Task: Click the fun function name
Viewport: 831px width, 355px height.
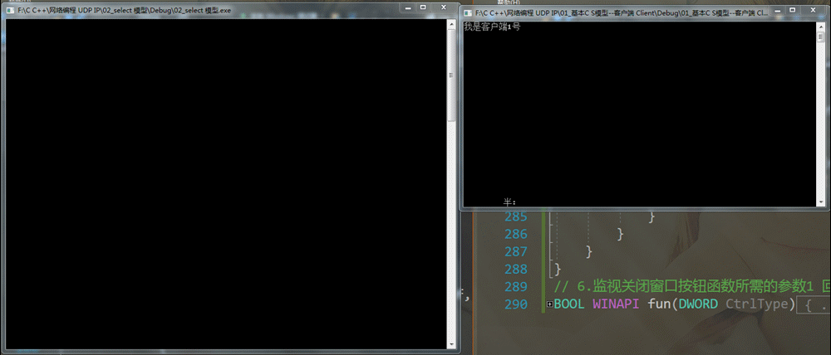Action: coord(659,304)
